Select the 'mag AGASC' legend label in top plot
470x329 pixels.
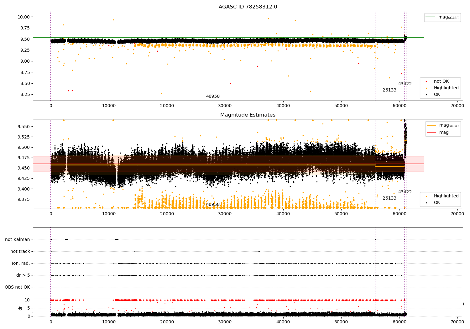pos(448,18)
